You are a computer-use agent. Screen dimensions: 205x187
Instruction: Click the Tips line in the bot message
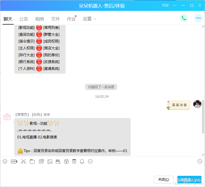pyautogui.click(x=72, y=151)
